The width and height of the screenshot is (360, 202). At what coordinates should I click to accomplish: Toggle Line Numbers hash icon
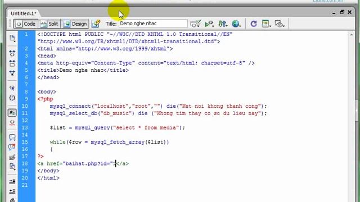tap(12, 112)
